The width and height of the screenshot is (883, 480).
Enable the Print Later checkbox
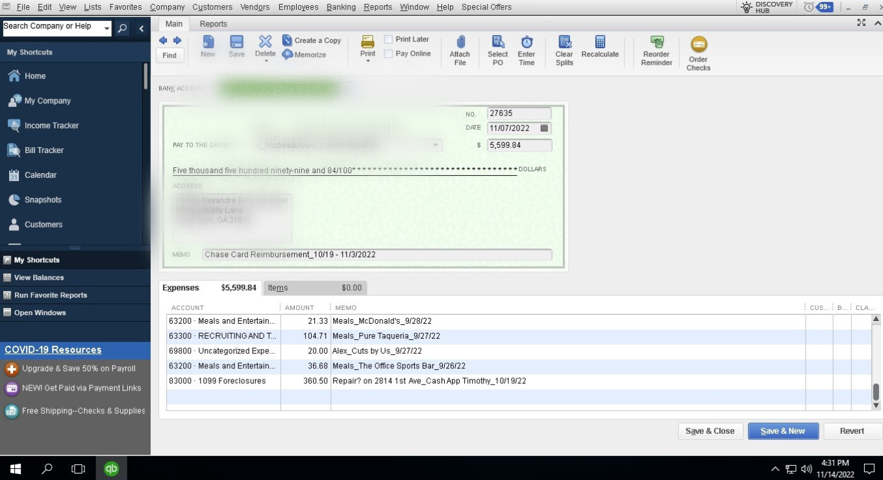pyautogui.click(x=388, y=40)
